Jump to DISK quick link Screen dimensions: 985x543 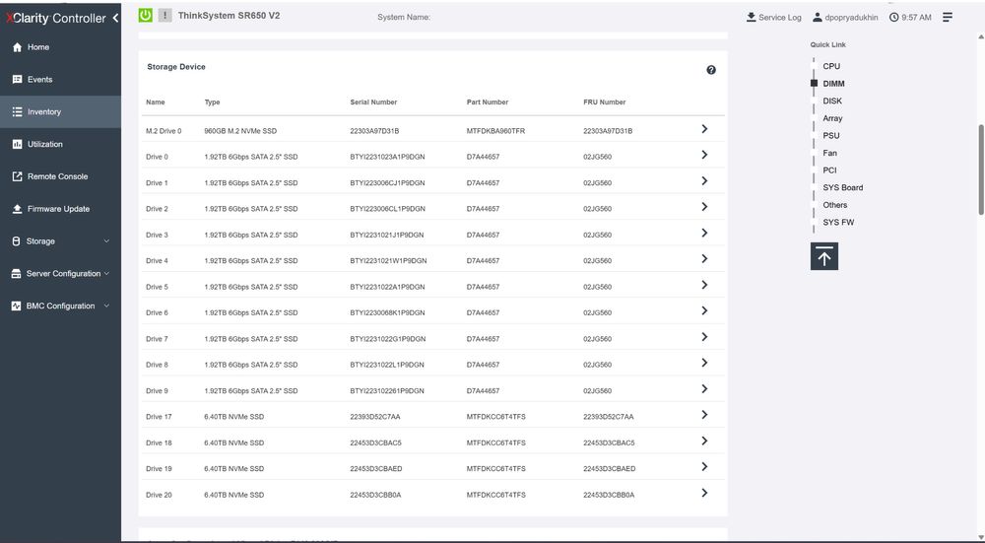tap(832, 101)
